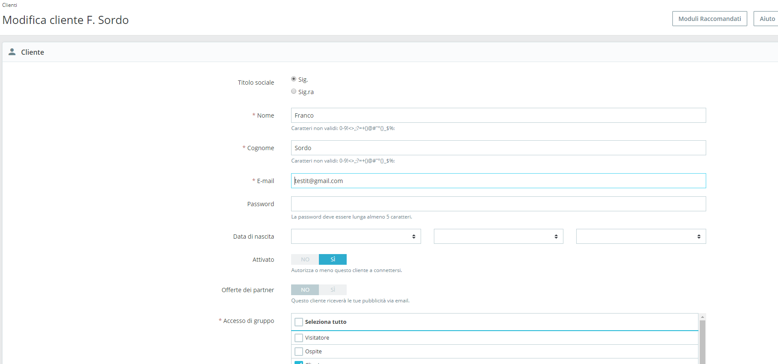
Task: Click the Moduli Raccomandati button
Action: [710, 19]
